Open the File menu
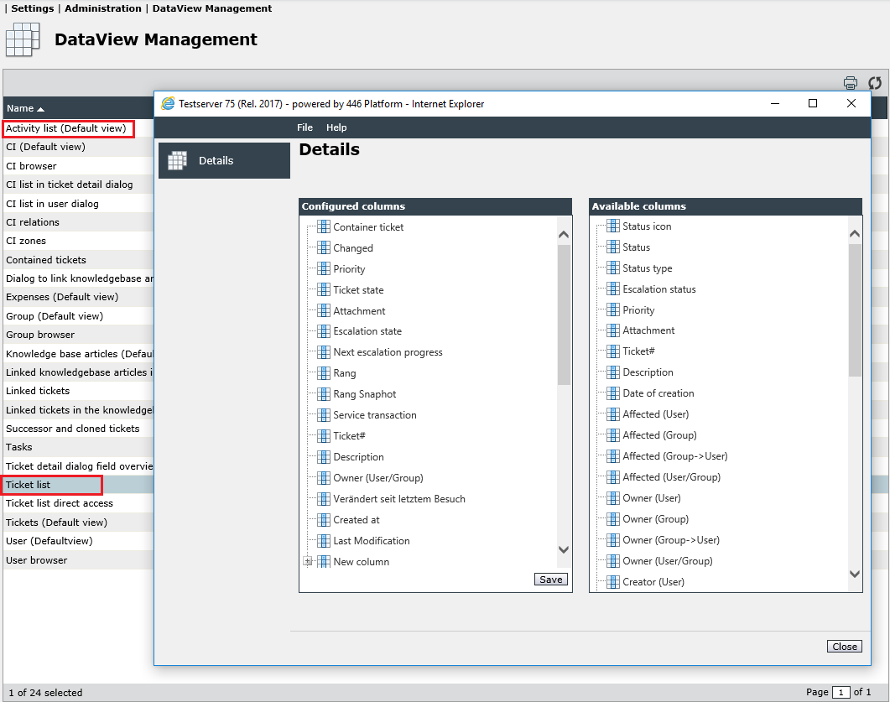 tap(304, 127)
